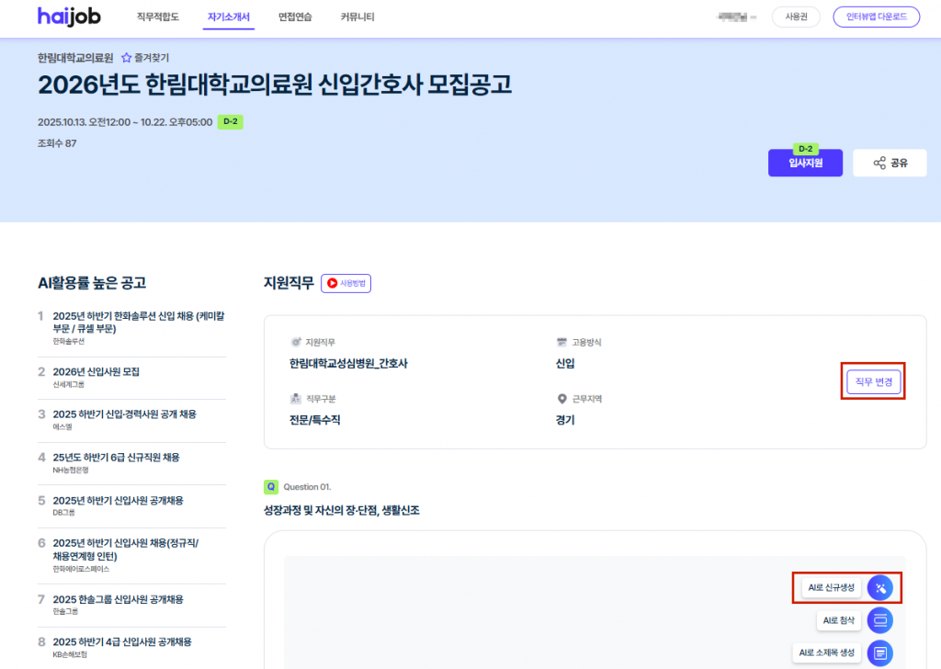The image size is (941, 669).
Task: Open the 직무적합도 menu
Action: tap(157, 17)
